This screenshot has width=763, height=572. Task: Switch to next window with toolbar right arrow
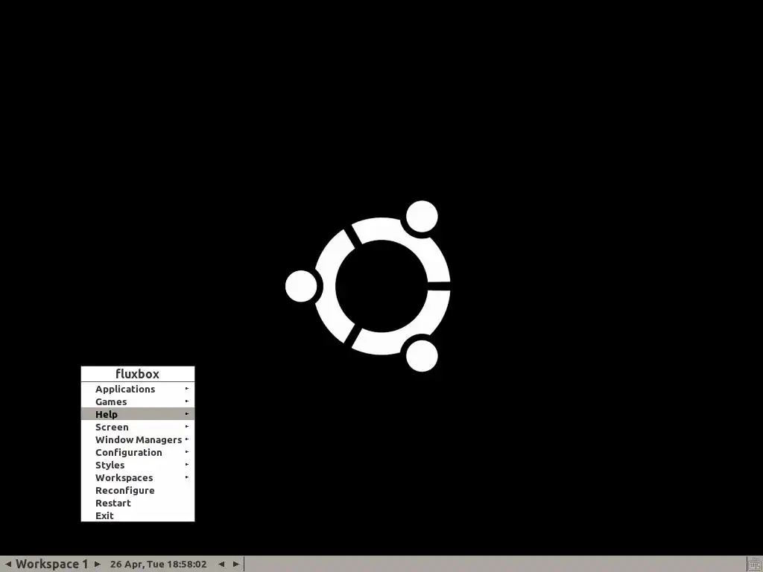[x=236, y=564]
